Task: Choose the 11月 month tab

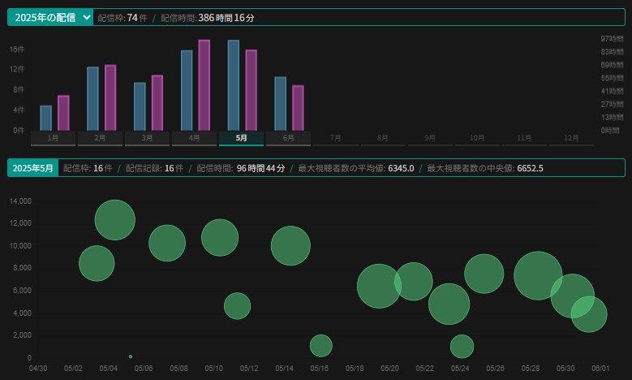Action: pos(524,138)
